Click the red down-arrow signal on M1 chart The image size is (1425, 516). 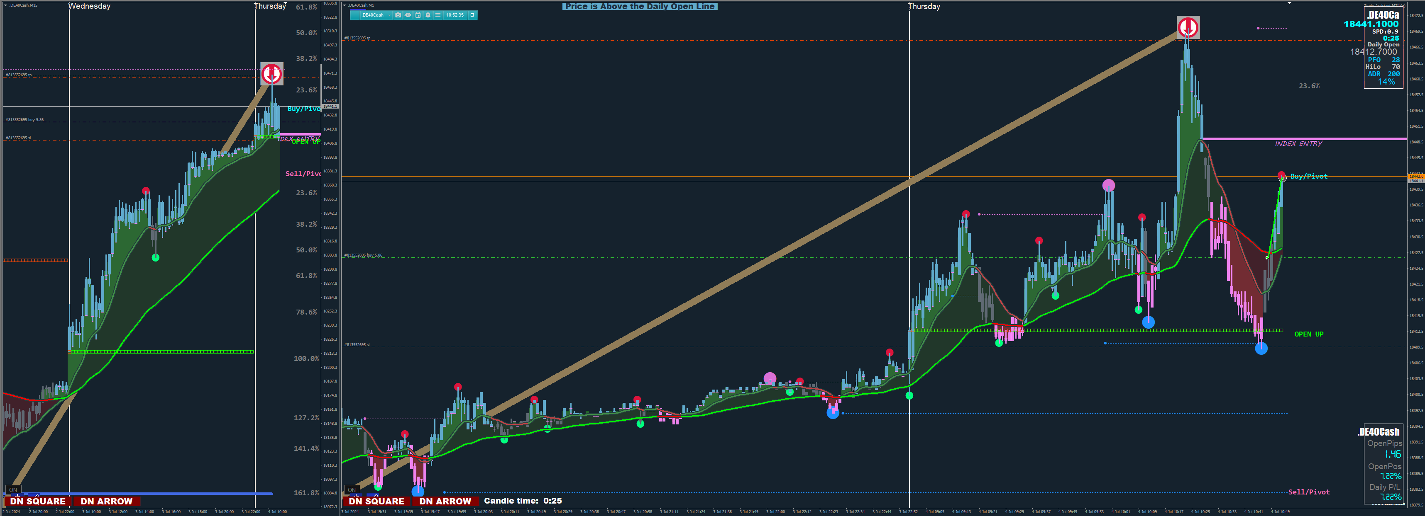click(x=1188, y=27)
